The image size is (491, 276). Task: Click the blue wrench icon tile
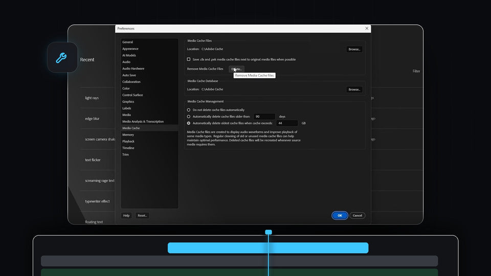click(x=62, y=58)
